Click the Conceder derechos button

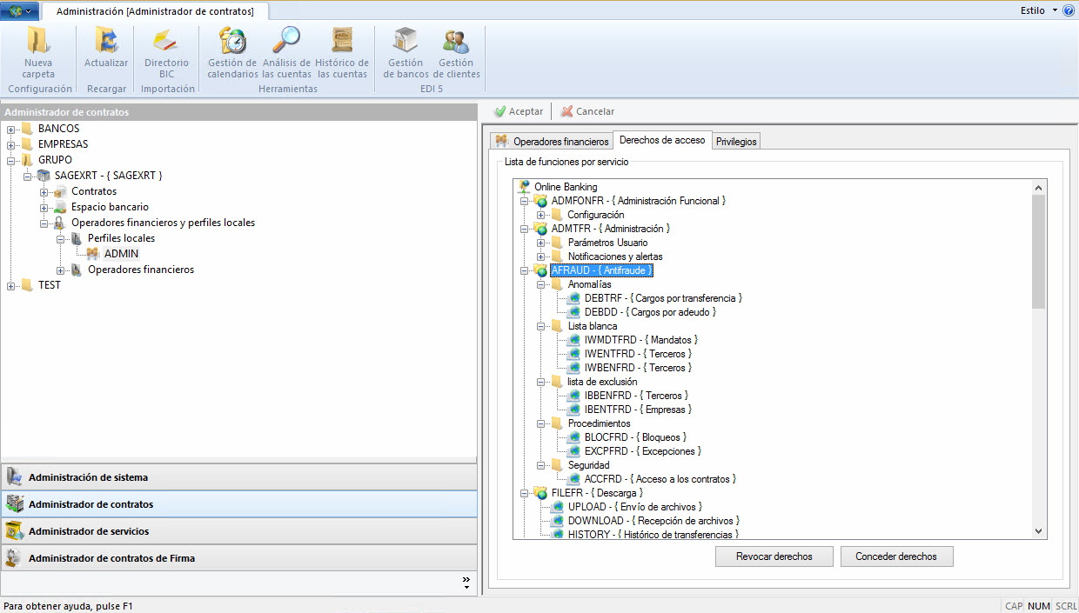click(x=896, y=556)
